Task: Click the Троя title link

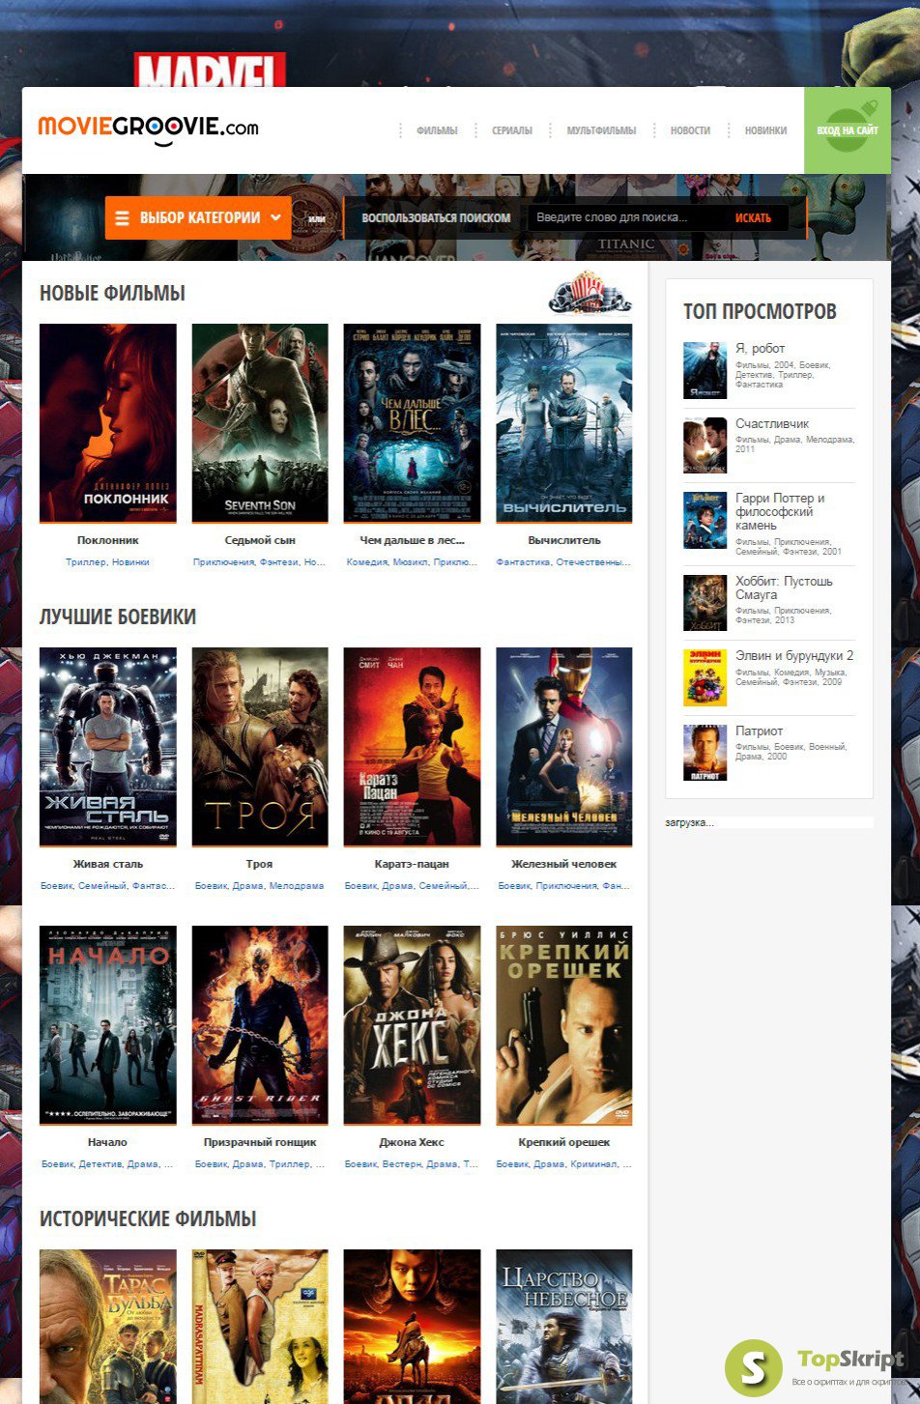Action: 260,864
